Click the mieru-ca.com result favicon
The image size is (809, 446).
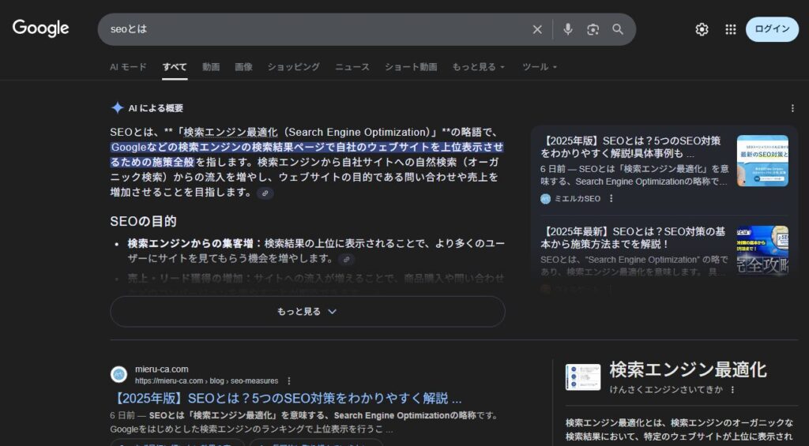click(119, 374)
